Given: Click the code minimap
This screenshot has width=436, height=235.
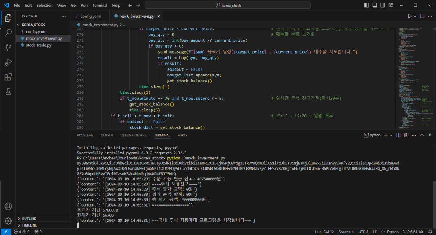Looking at the screenshot, I should coord(414,78).
